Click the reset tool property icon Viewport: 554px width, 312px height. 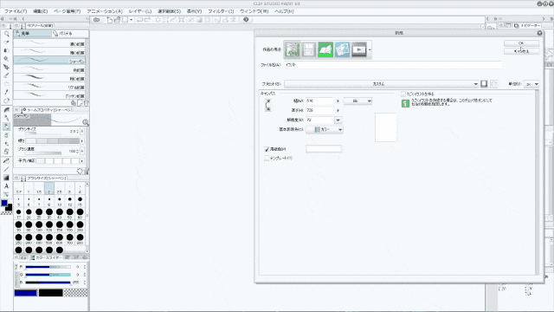pyautogui.click(x=80, y=172)
